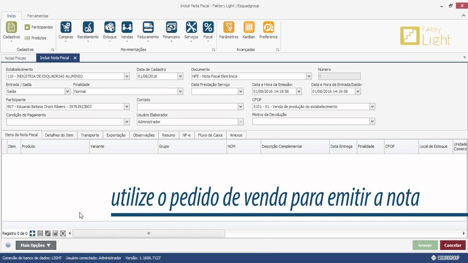Expand the Entrada / Saída dropdown
Viewport: 468px width, 263px height.
tap(67, 92)
